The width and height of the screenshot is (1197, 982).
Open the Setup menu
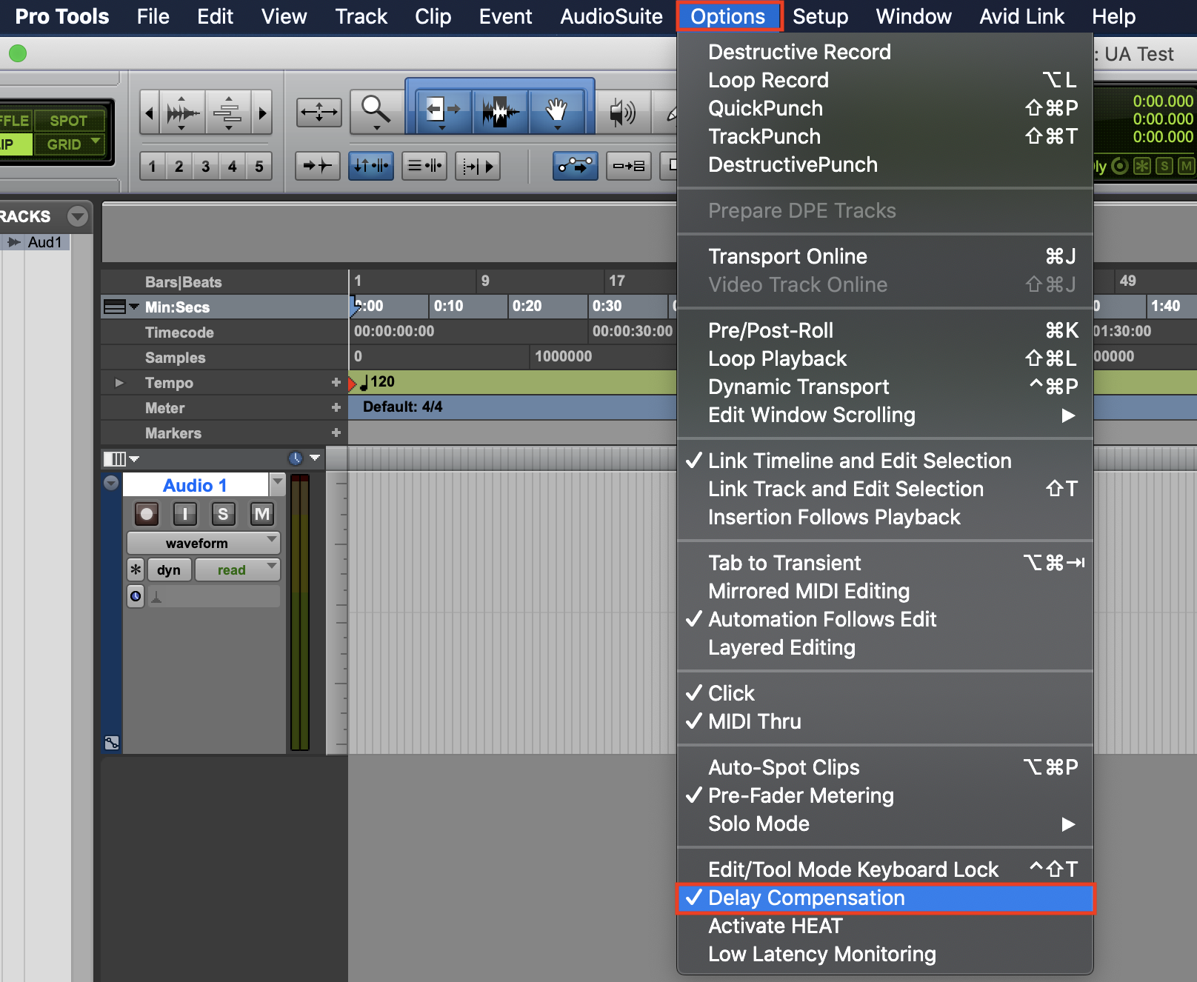821,16
